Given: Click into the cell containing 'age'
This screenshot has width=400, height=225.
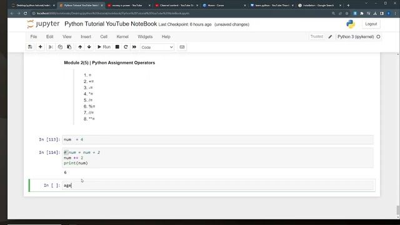Looking at the screenshot, I should click(218, 186).
